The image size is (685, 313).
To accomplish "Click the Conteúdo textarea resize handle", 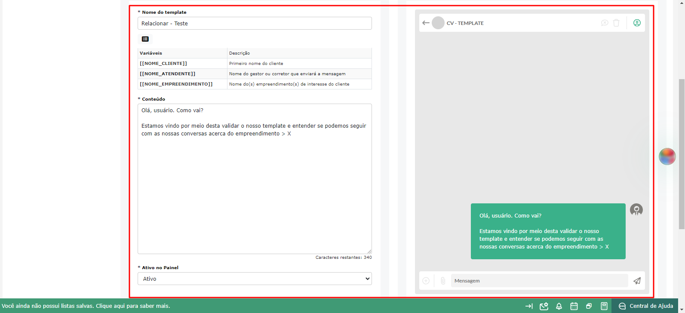I will (369, 251).
